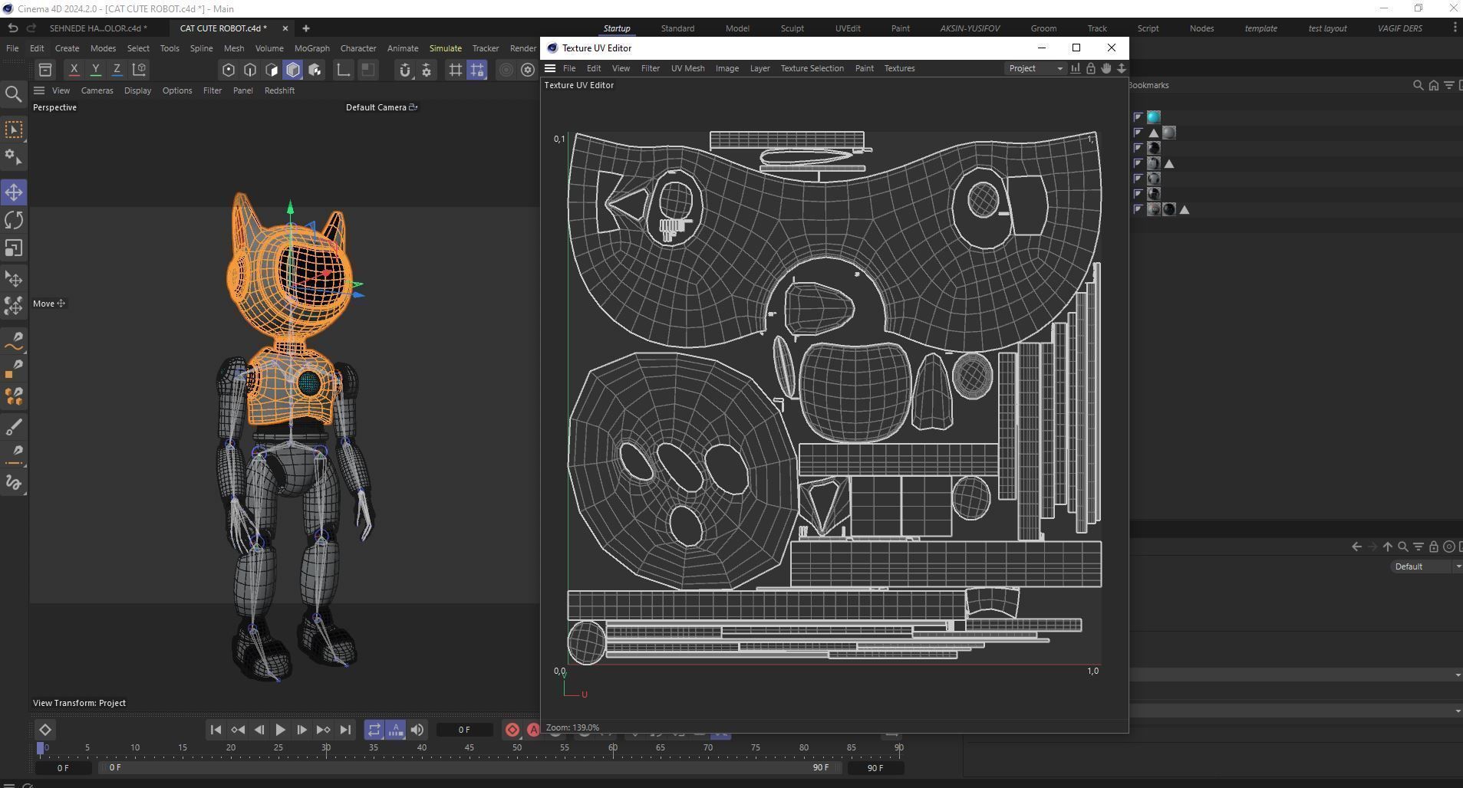Click the Axis mode L-shaped icon

pyautogui.click(x=344, y=70)
